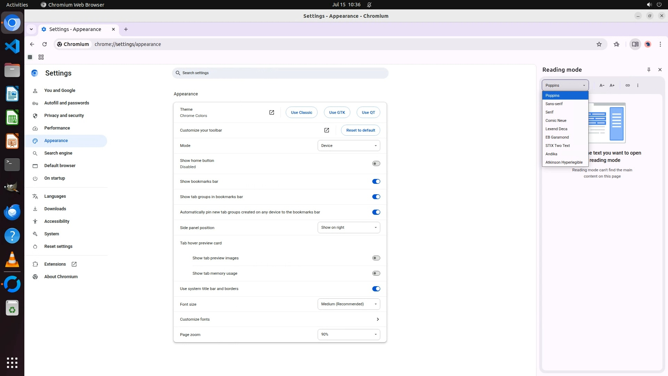Click the Use GTK button
The width and height of the screenshot is (668, 376).
337,112
